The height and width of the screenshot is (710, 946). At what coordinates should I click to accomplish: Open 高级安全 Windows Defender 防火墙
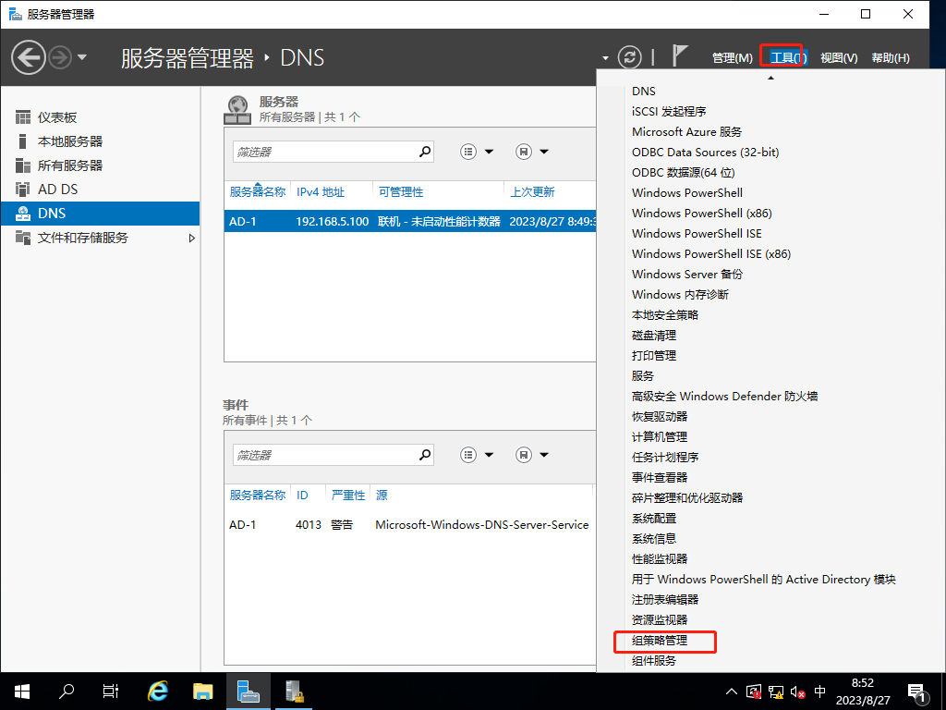coord(724,396)
